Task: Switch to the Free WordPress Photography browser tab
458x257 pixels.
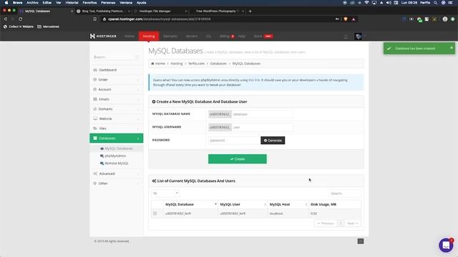Action: point(218,11)
